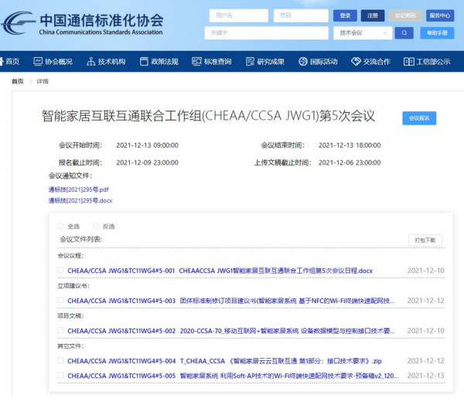The image size is (464, 402).
Task: Click the 研究成果 report icon
Action: click(x=250, y=62)
